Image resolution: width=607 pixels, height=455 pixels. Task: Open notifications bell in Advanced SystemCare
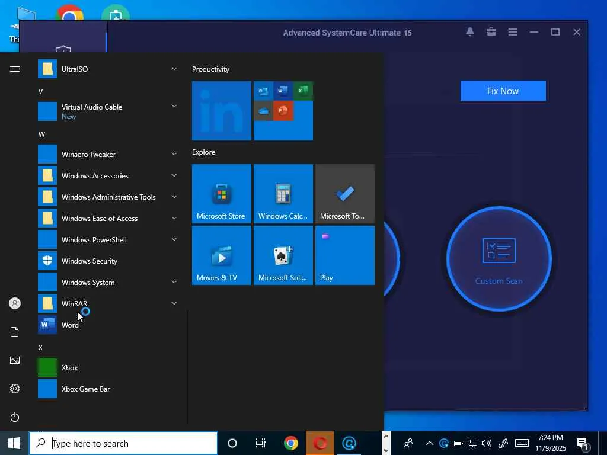click(x=470, y=32)
